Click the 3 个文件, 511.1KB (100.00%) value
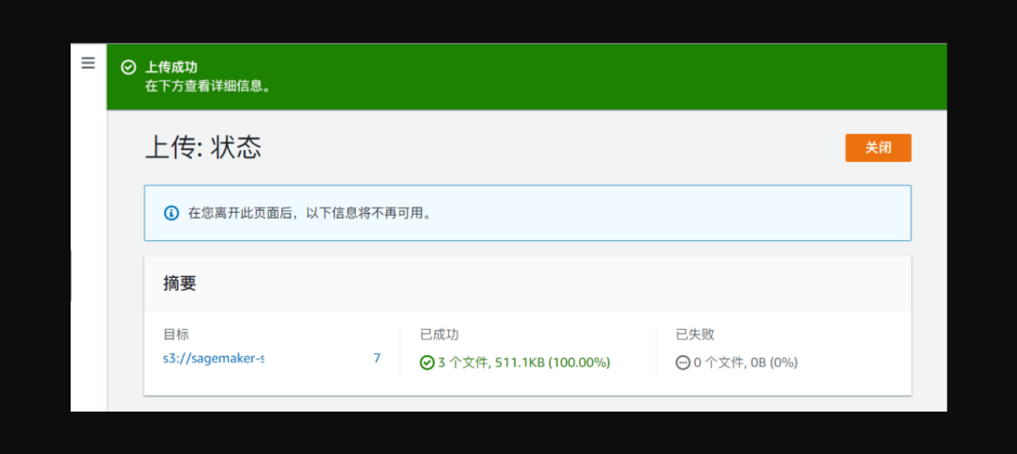Viewport: 1017px width, 454px height. (525, 363)
